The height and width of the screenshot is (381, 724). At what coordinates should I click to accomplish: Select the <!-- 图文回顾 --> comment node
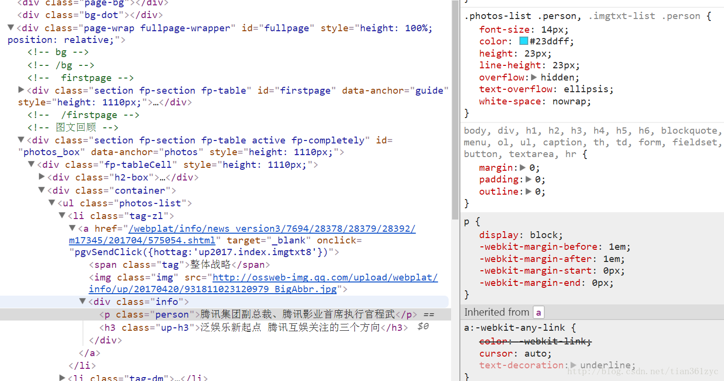click(x=73, y=127)
